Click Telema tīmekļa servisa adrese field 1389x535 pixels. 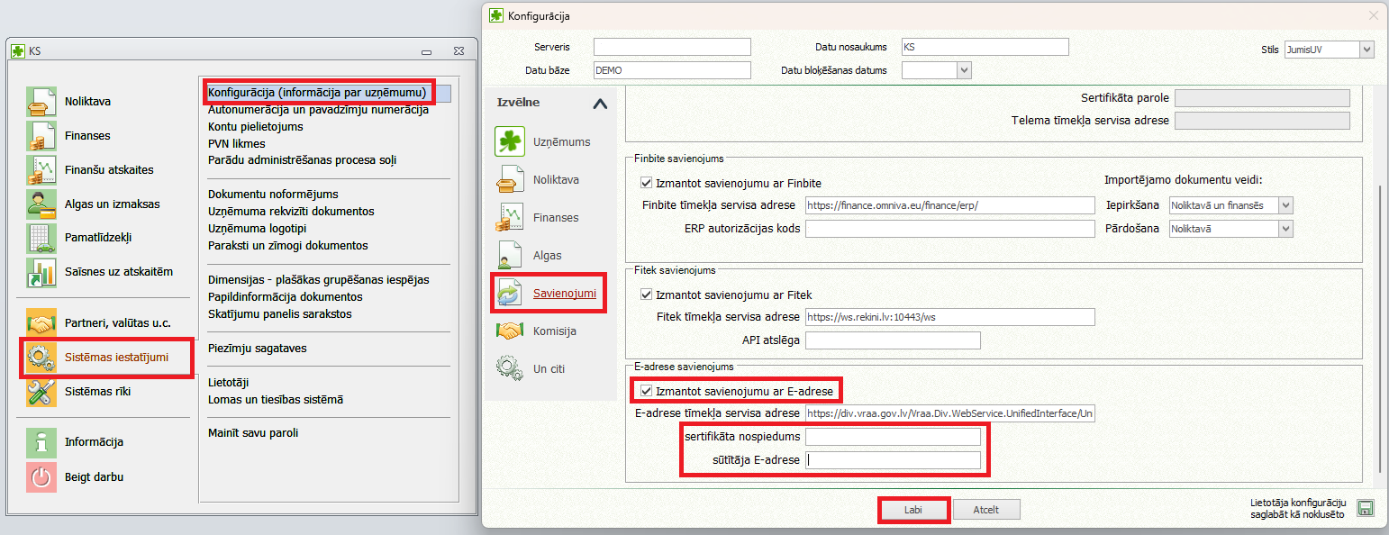click(1263, 121)
